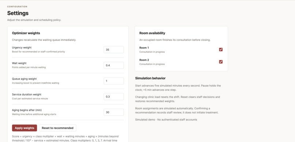Screen dimensions: 295x142
Task: Edit the Wait weight value field
Action: tap(113, 65)
